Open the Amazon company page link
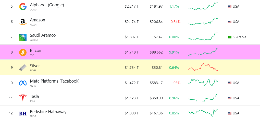This screenshot has width=260, height=119. pyautogui.click(x=38, y=20)
